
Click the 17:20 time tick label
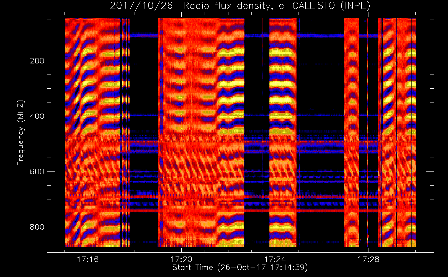click(x=181, y=259)
